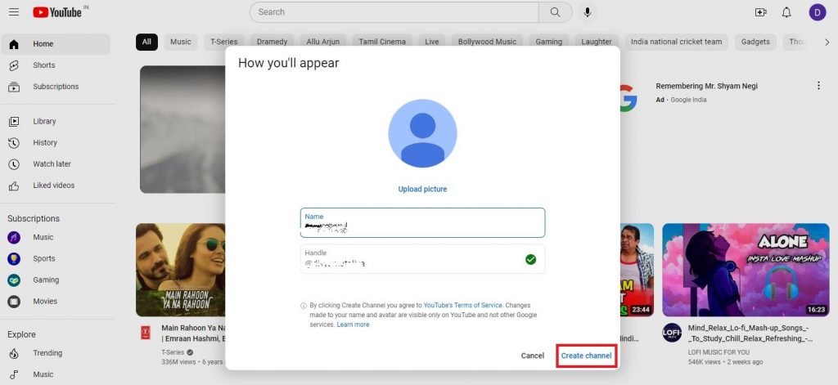Open YouTube's Terms of Service link
Image resolution: width=838 pixels, height=385 pixels.
coord(462,305)
